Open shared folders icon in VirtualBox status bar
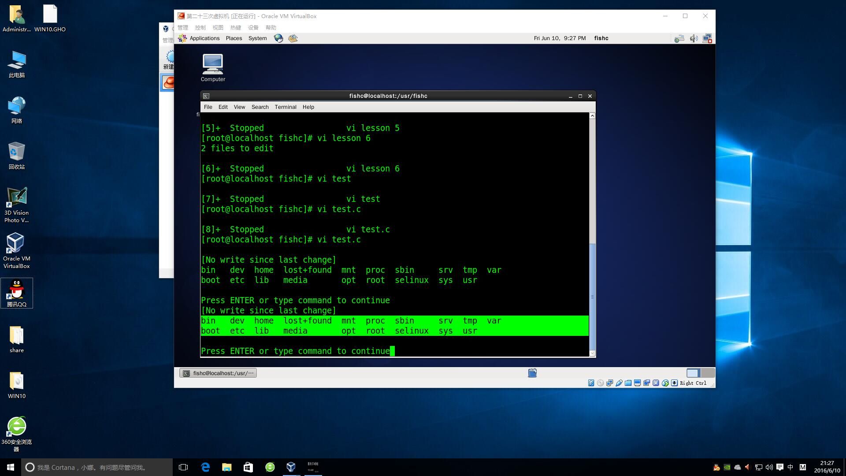 [x=628, y=383]
